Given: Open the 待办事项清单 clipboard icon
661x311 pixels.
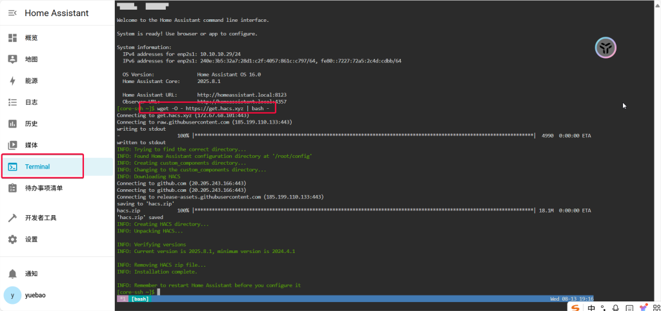Looking at the screenshot, I should (x=13, y=188).
